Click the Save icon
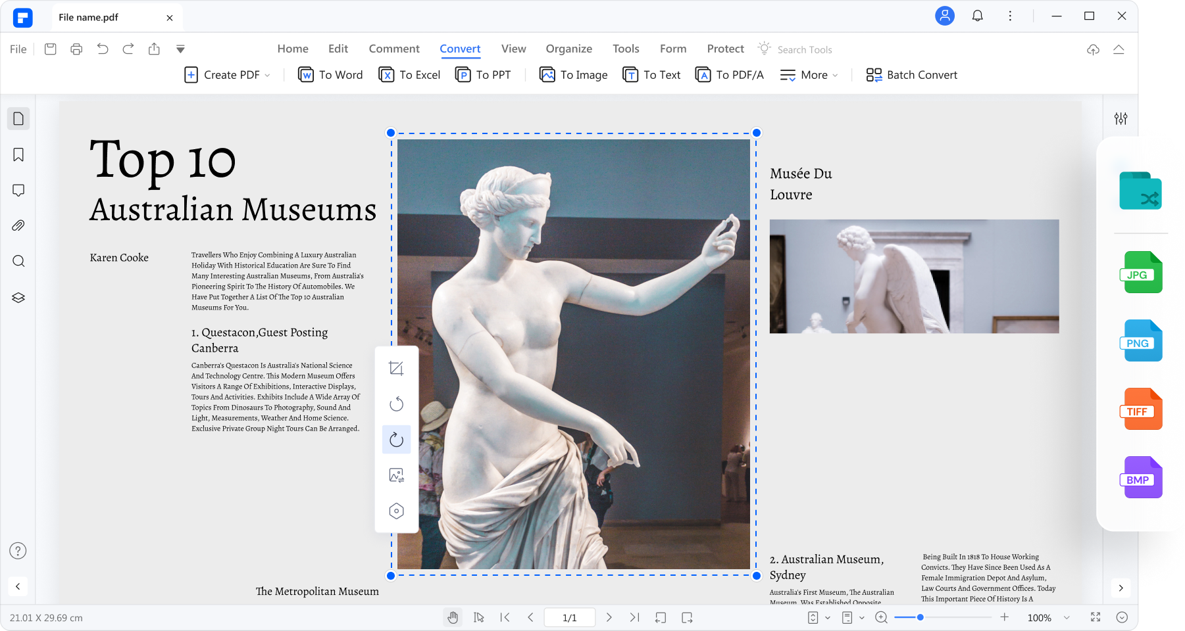Screen dimensions: 1185x631 (x=51, y=49)
